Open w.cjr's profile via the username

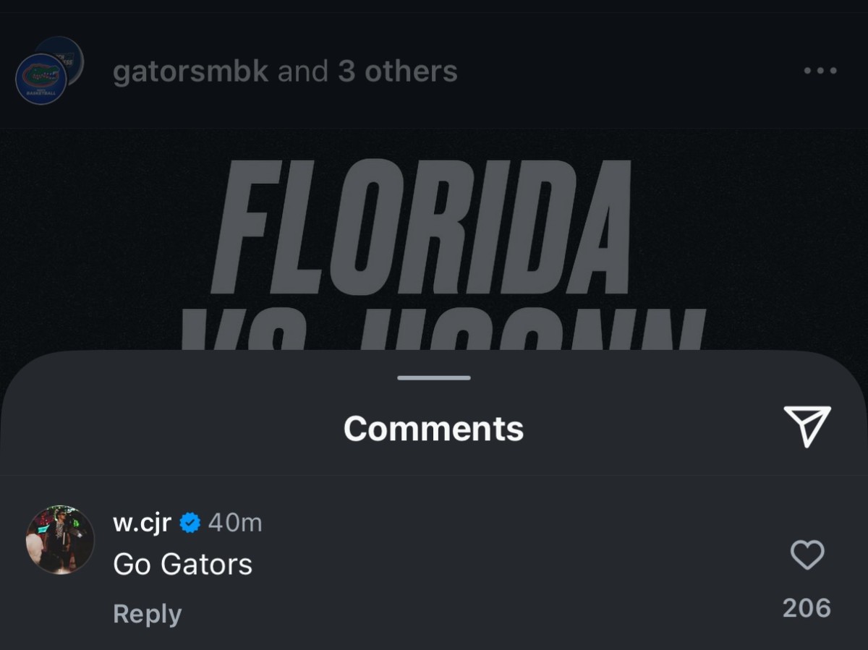pyautogui.click(x=141, y=522)
